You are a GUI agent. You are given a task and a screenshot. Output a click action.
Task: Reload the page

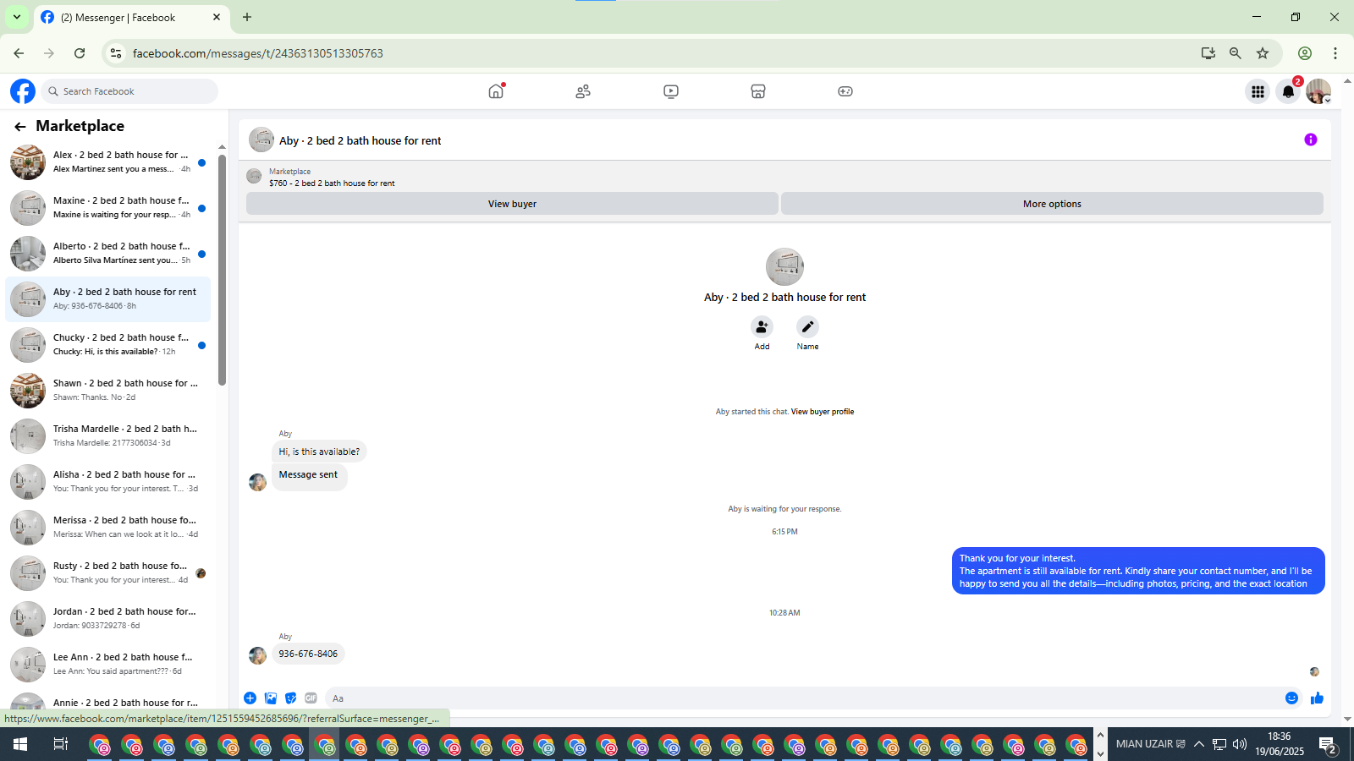click(x=80, y=53)
